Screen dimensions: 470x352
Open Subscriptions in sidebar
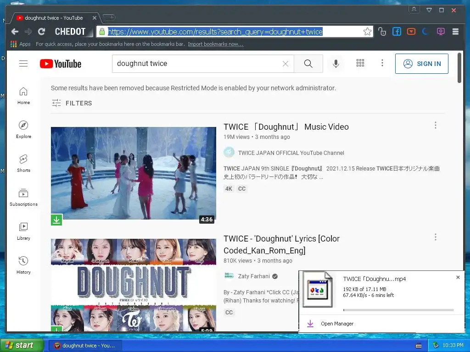[x=23, y=198]
